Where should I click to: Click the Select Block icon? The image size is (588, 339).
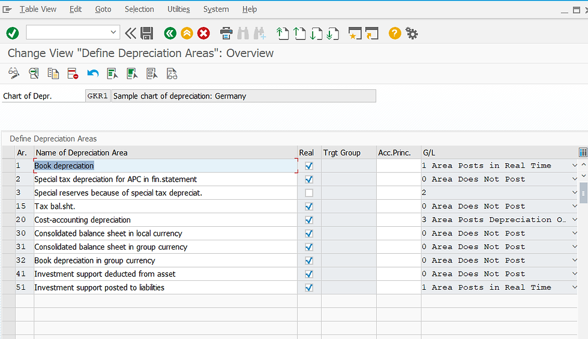(x=132, y=73)
